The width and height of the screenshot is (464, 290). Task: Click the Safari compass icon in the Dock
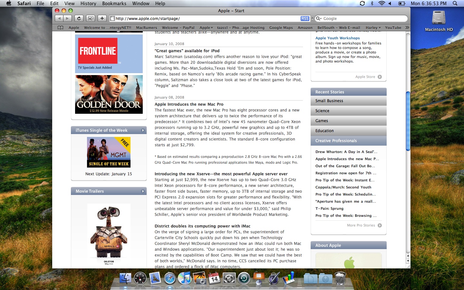click(x=170, y=278)
